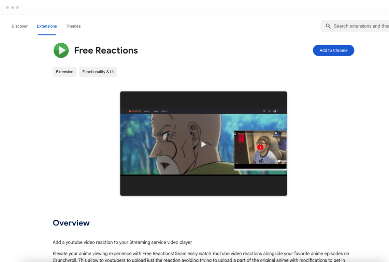Screen dimensions: 389x262
Task: Click the Extension category chip
Action: (x=64, y=72)
